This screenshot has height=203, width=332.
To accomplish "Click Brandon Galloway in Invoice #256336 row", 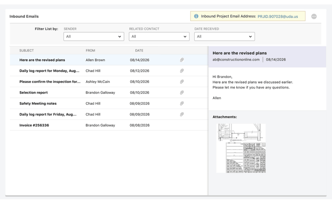I will [100, 125].
